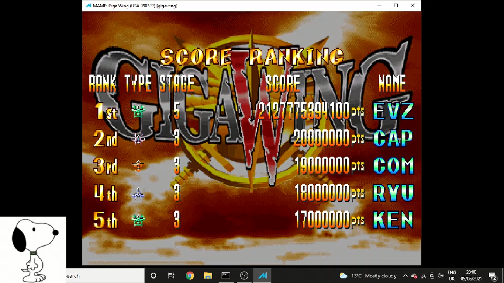Open the clock and calendar flyout
The height and width of the screenshot is (283, 504).
coord(471,276)
